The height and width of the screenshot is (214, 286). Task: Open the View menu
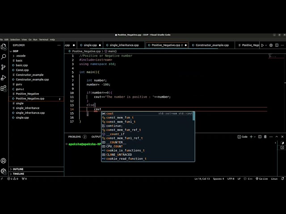[x=24, y=40]
